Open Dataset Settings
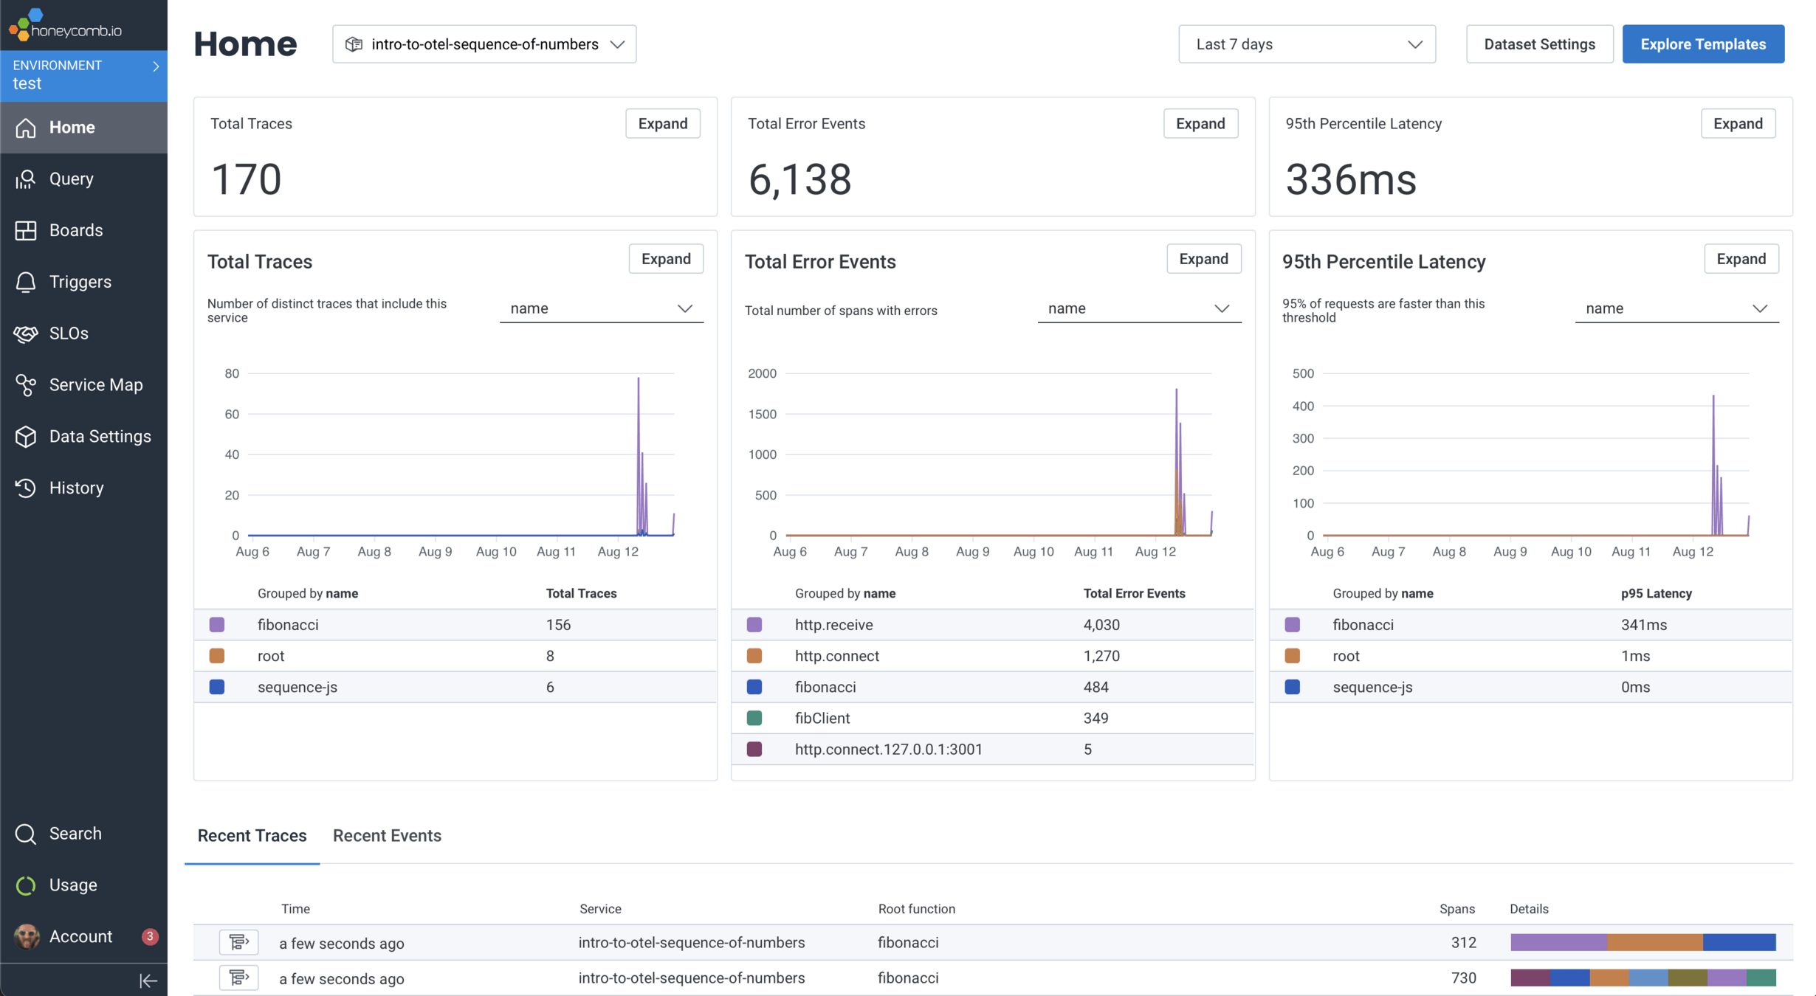Viewport: 1816px width, 996px height. [x=1539, y=44]
